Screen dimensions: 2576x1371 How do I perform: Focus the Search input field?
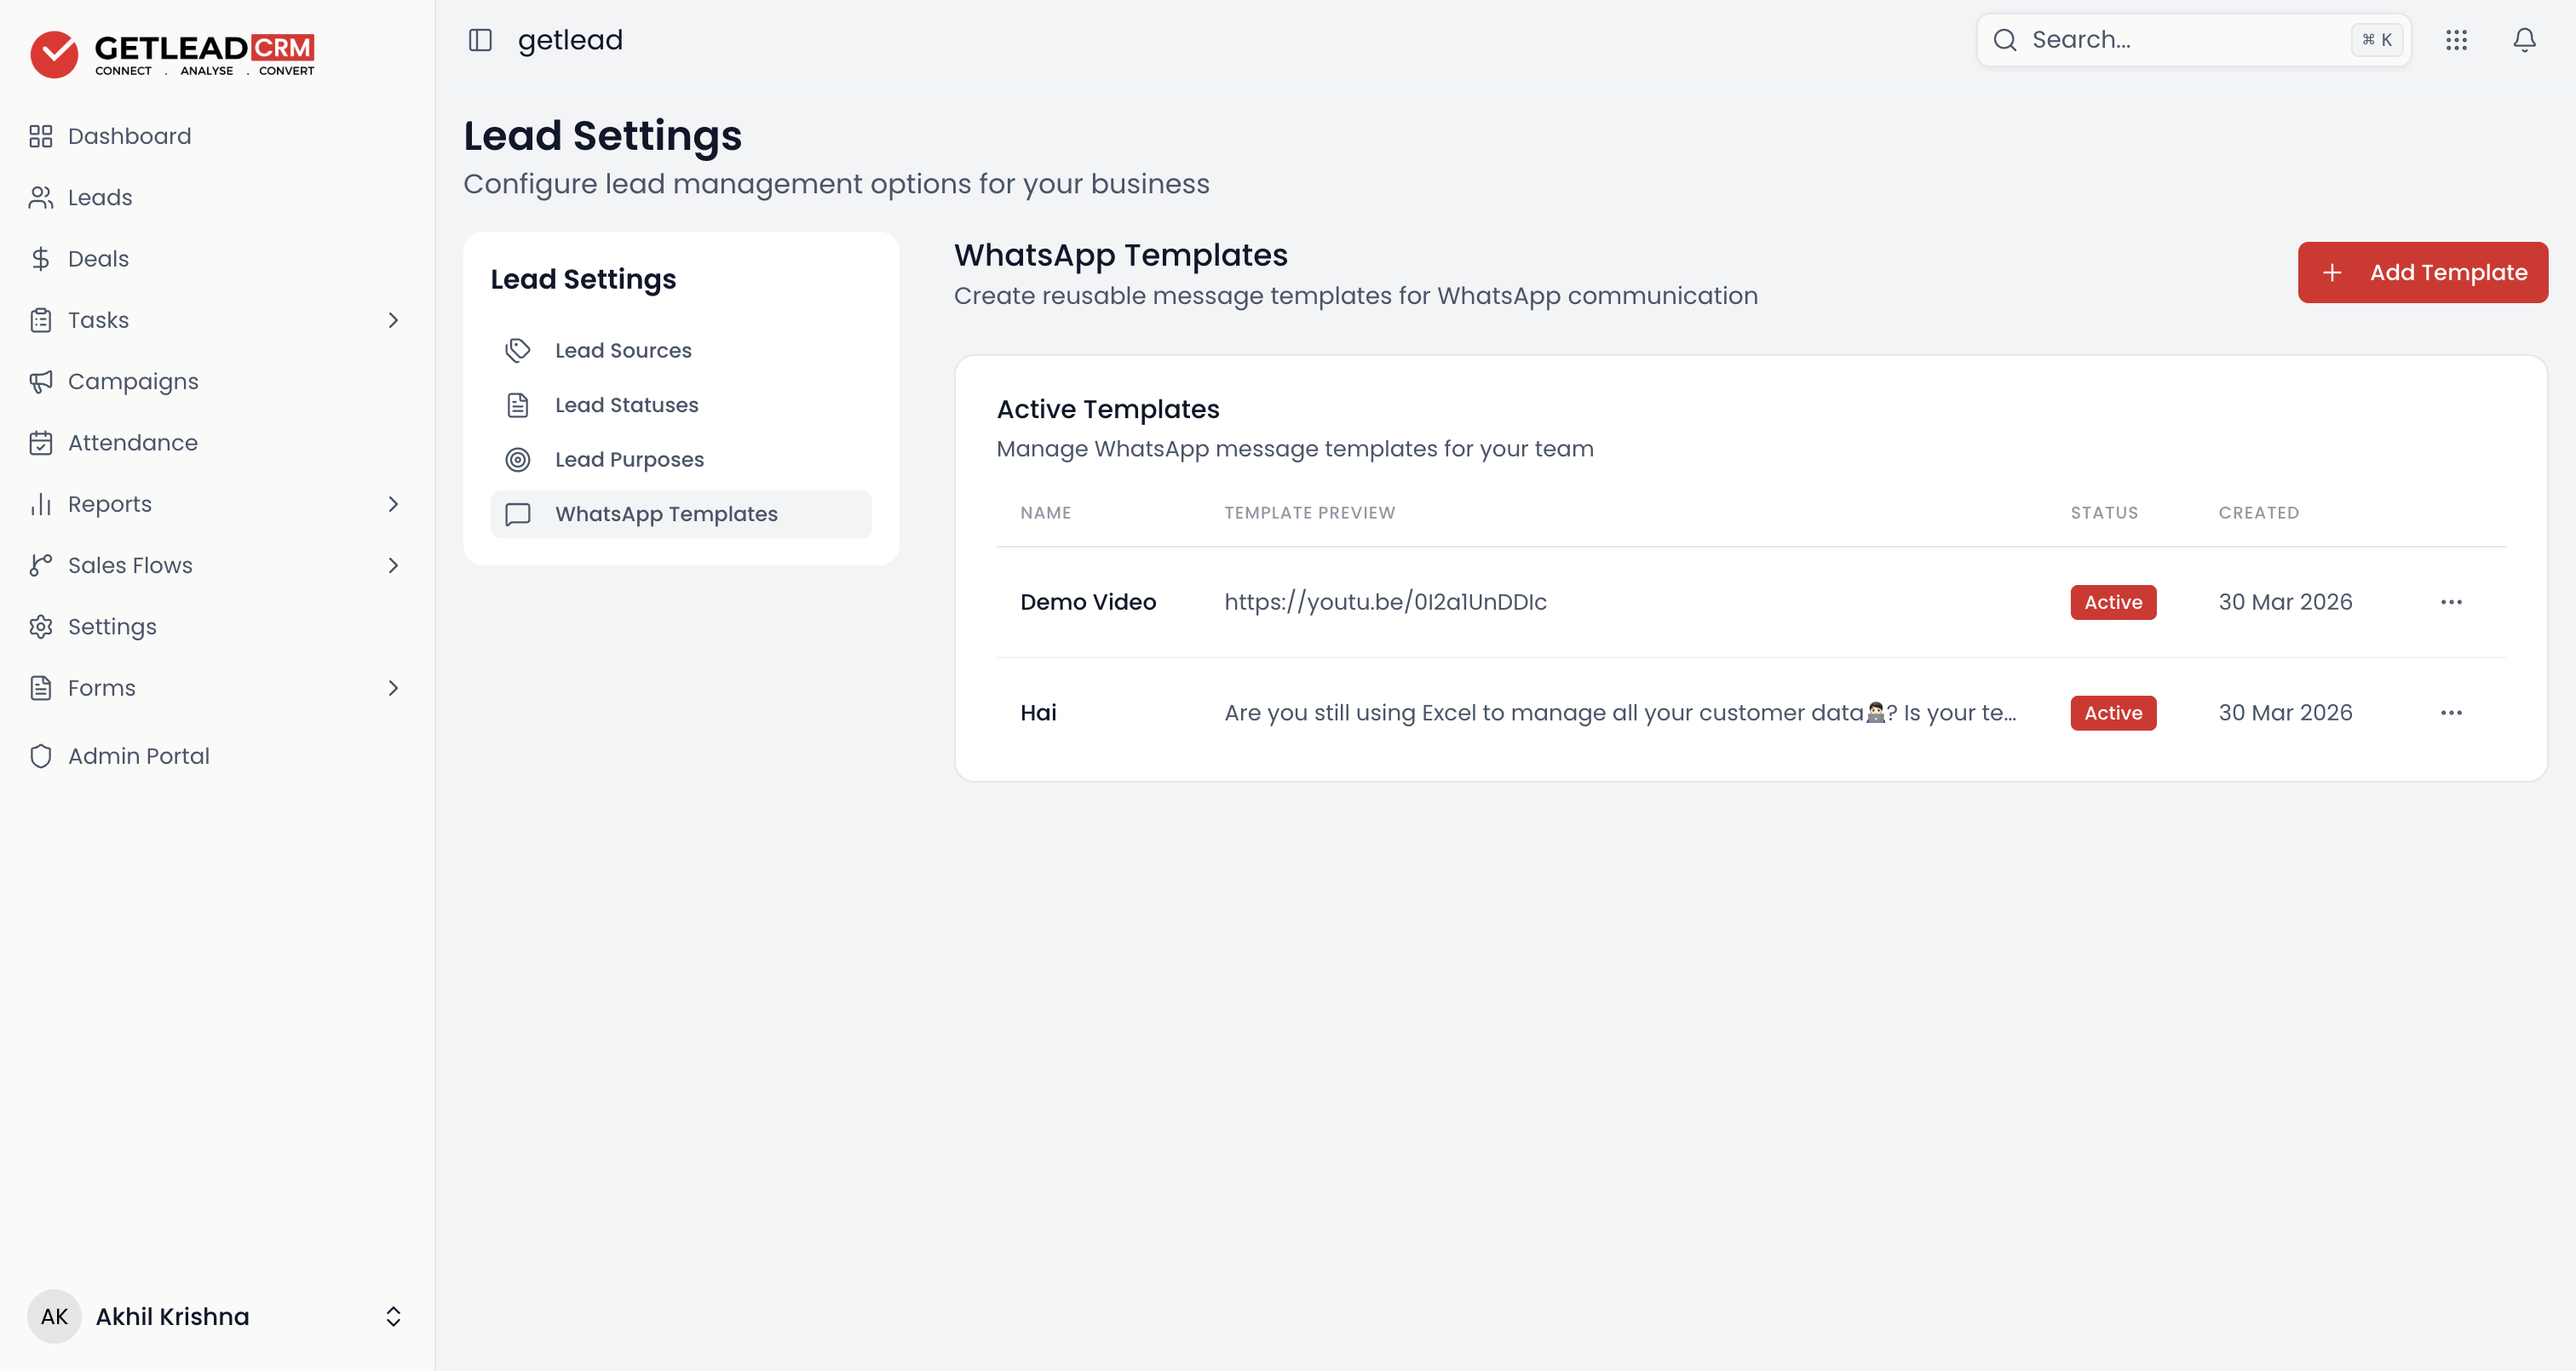[x=2193, y=40]
